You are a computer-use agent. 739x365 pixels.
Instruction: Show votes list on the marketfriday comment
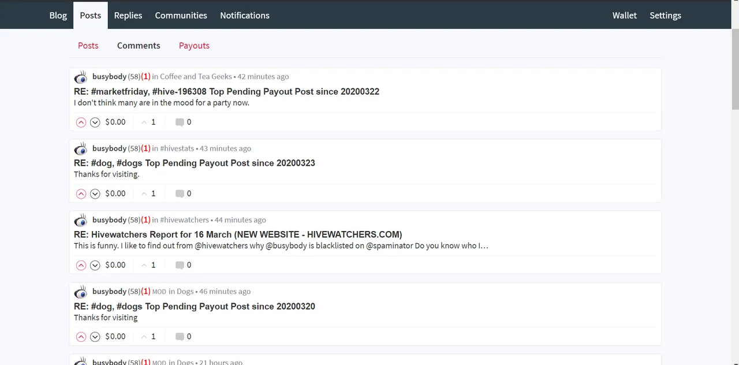coord(148,122)
